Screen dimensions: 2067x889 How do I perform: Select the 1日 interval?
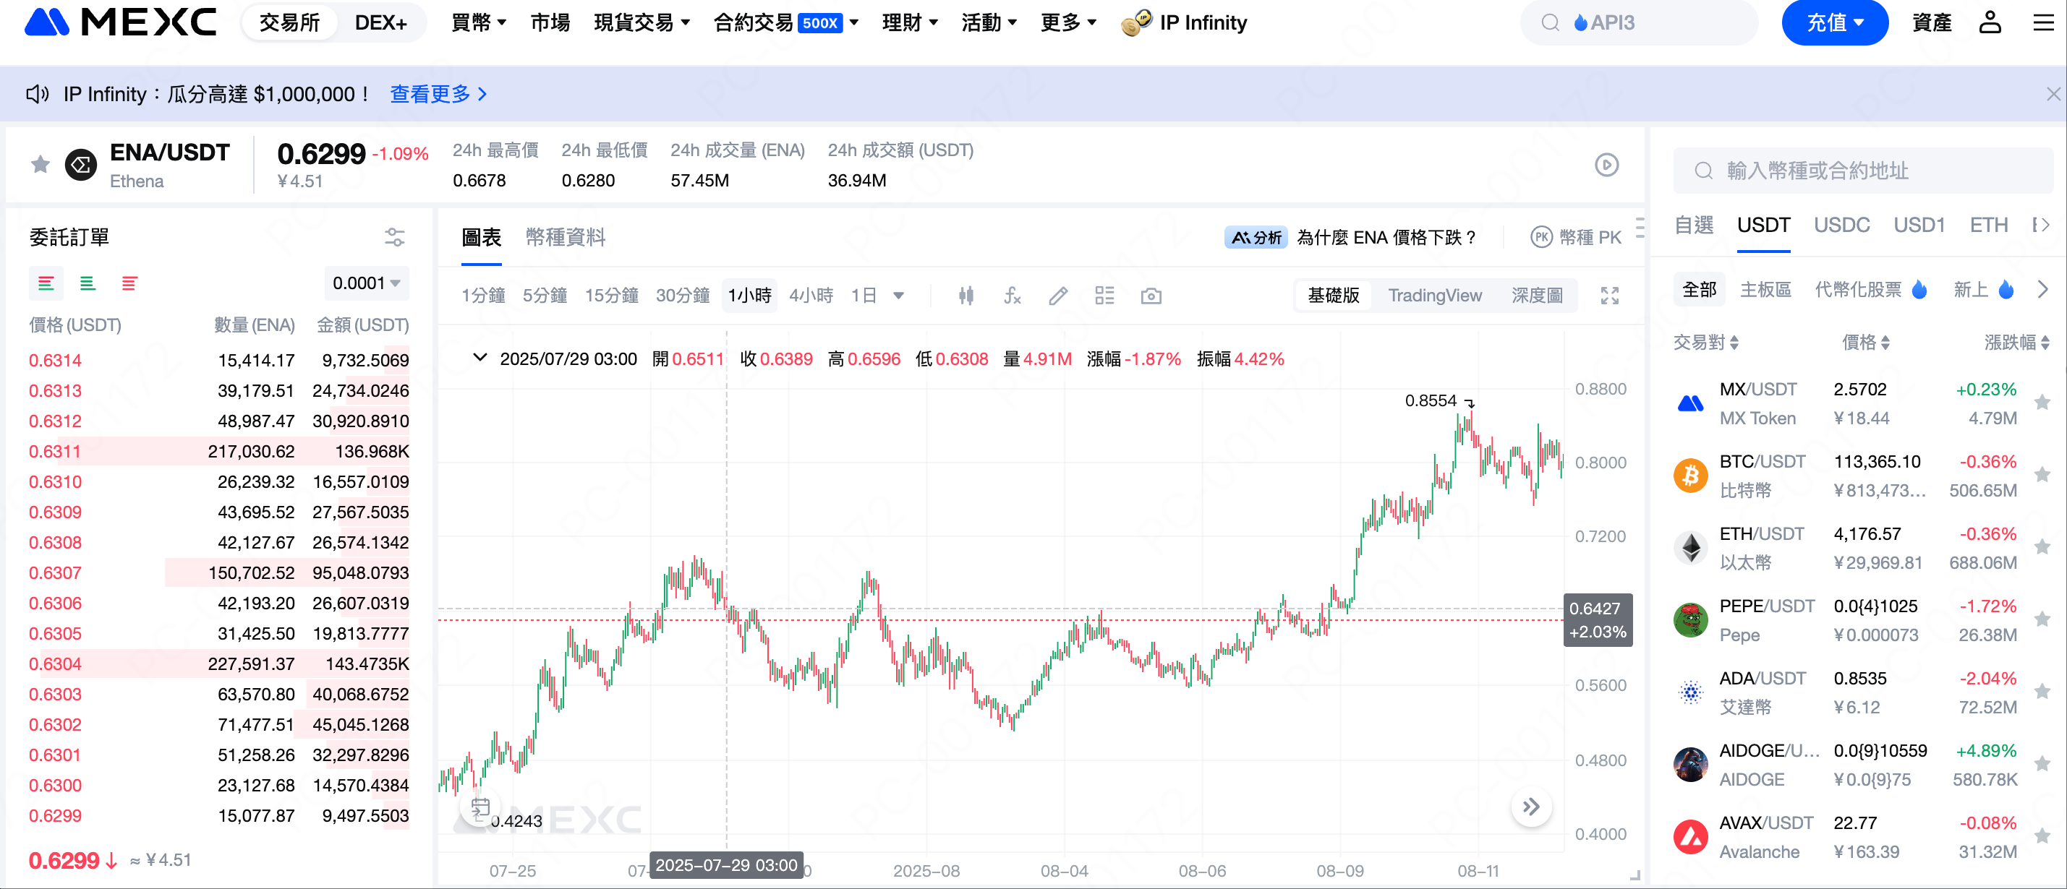864,296
